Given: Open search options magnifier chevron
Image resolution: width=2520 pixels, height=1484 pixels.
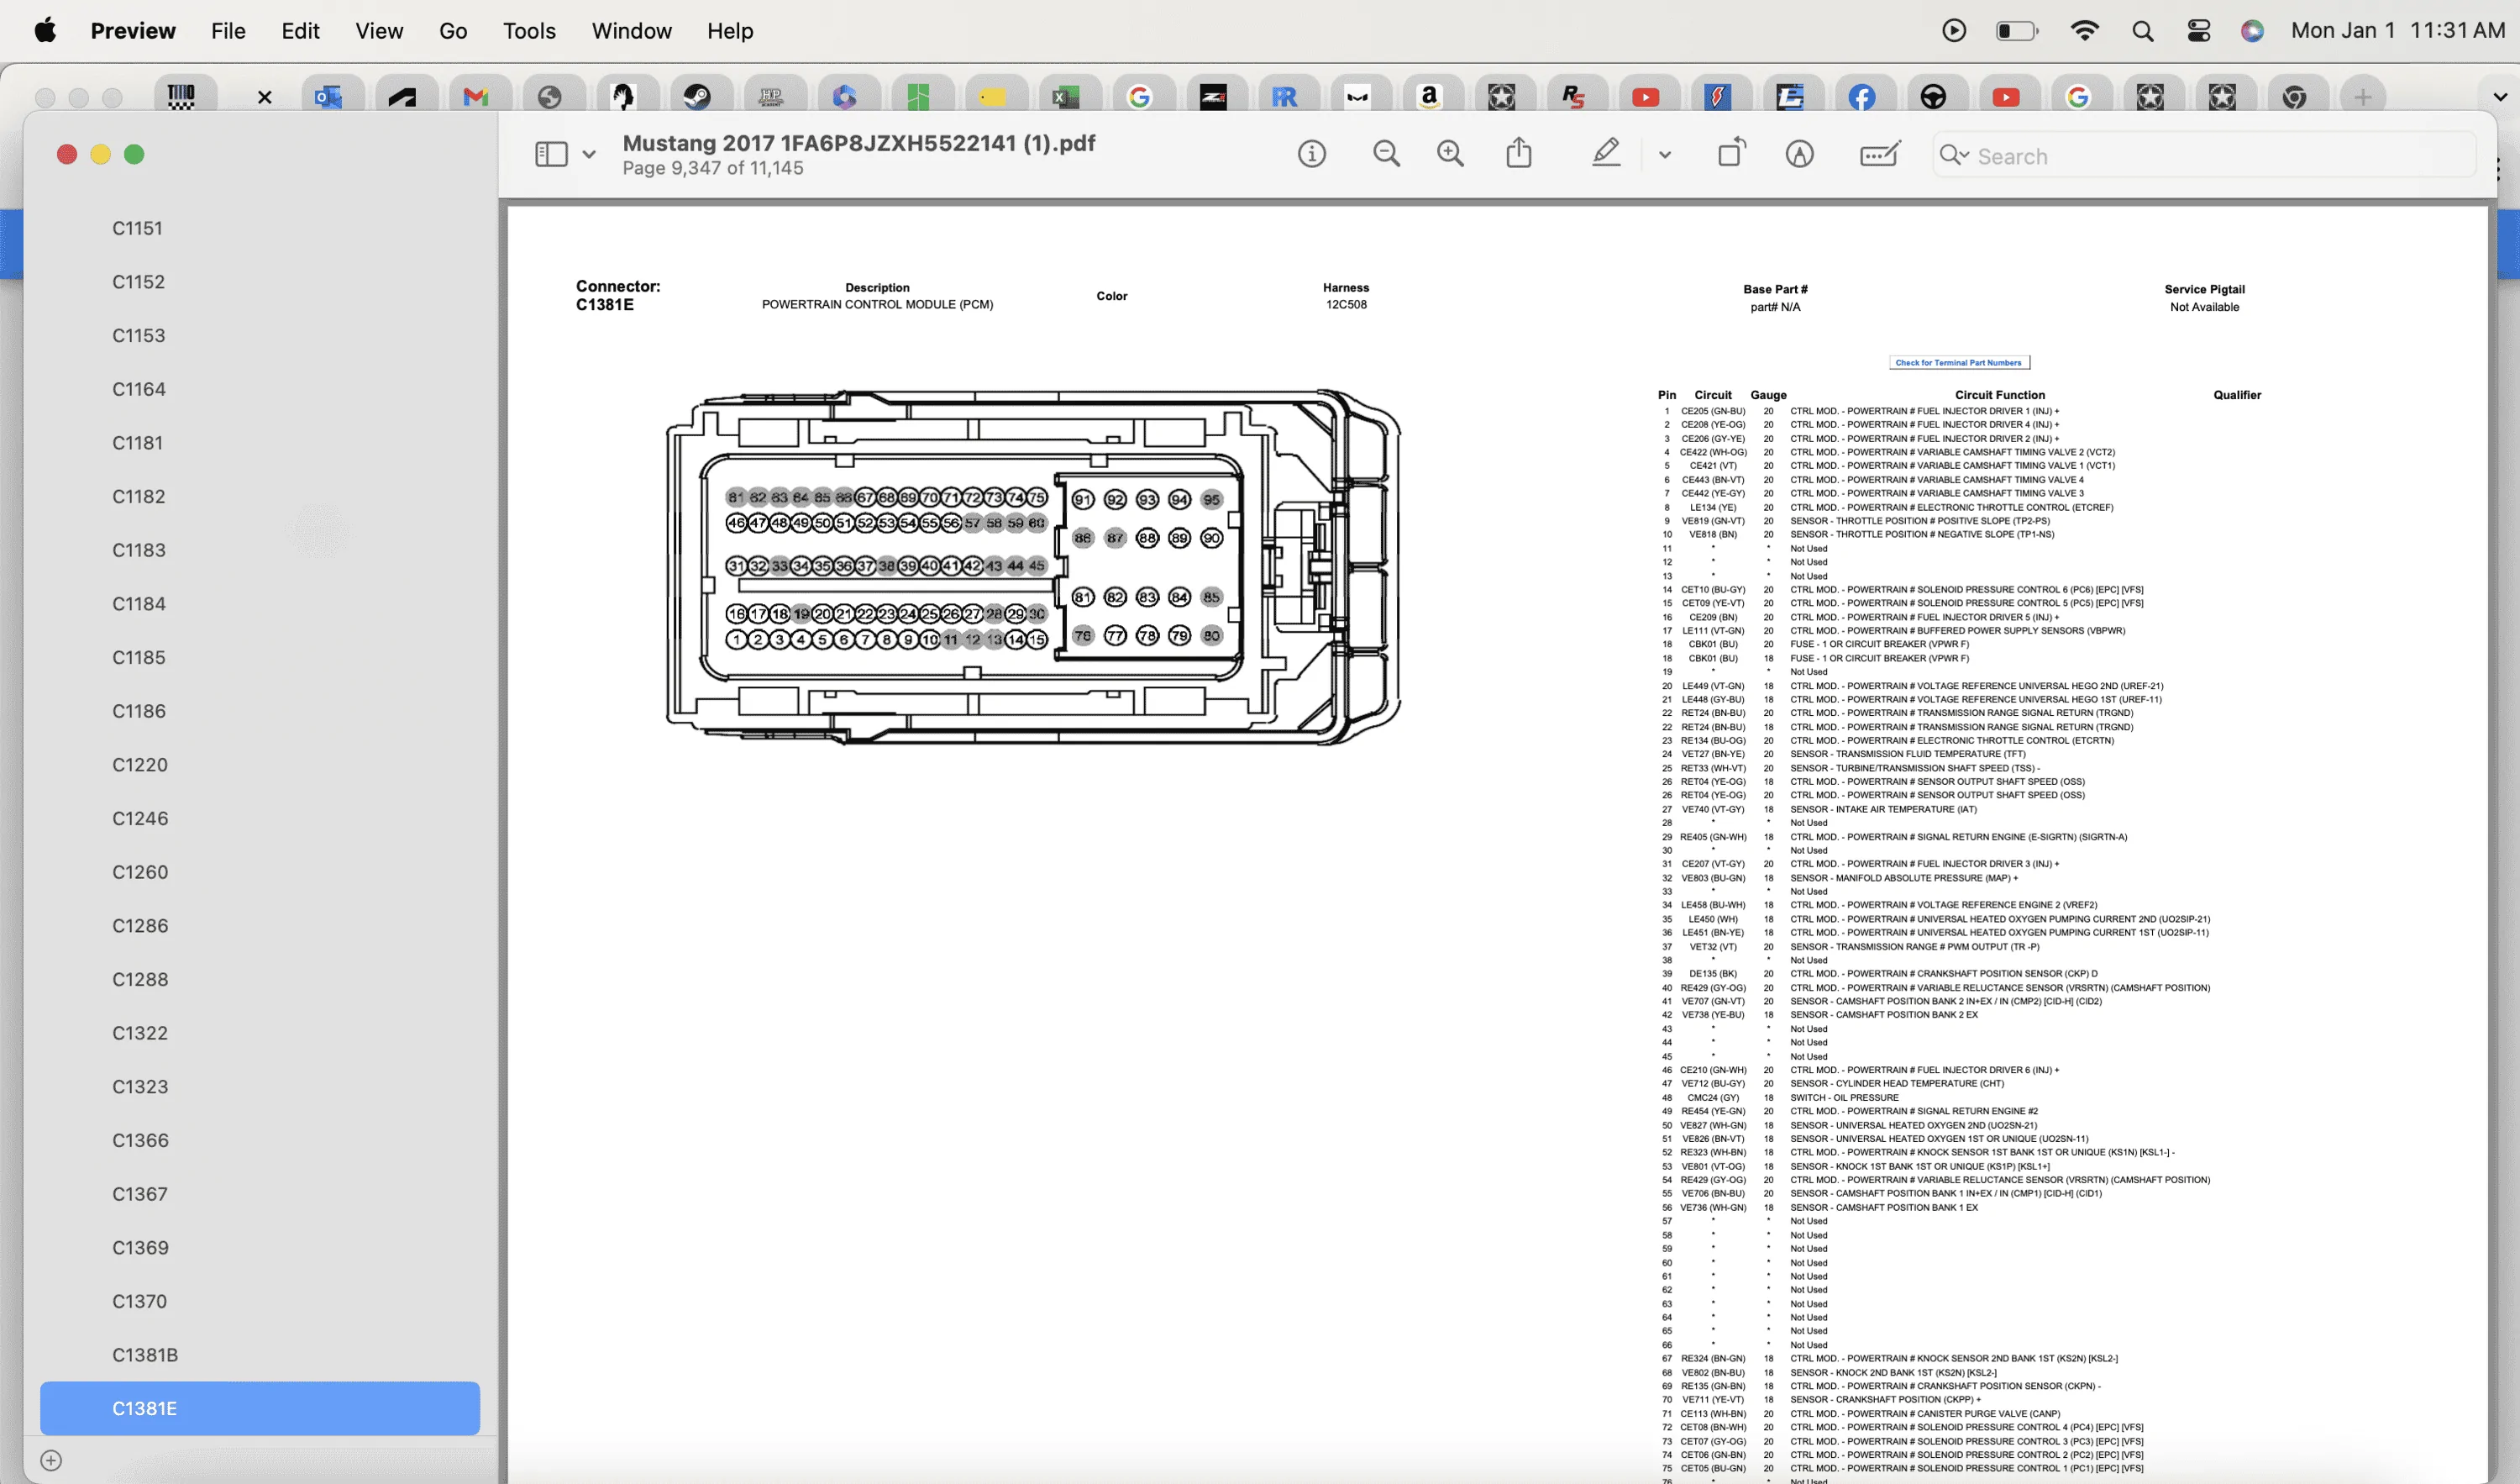Looking at the screenshot, I should (1954, 155).
